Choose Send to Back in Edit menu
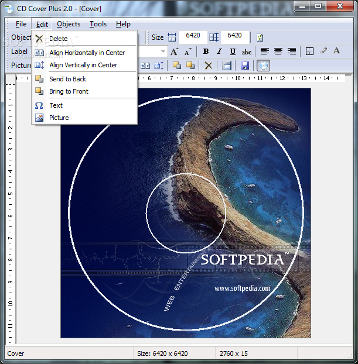 pos(84,79)
